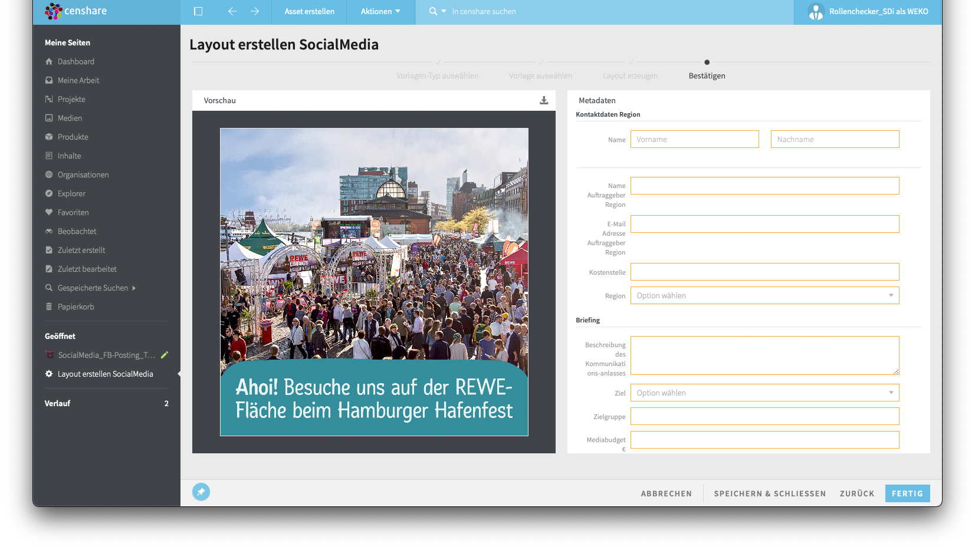Click the Zielgruppe input field

pyautogui.click(x=764, y=416)
